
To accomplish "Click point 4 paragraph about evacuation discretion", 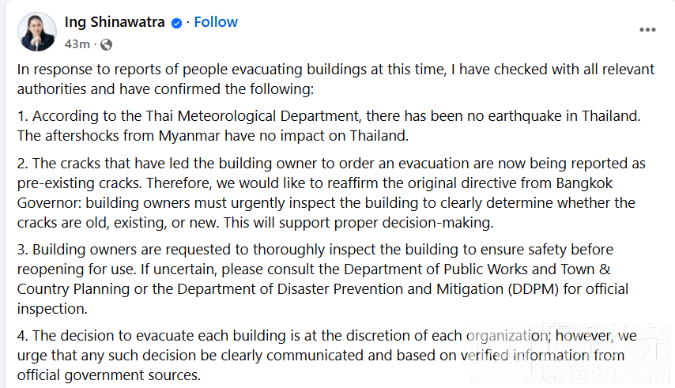I will 327,355.
